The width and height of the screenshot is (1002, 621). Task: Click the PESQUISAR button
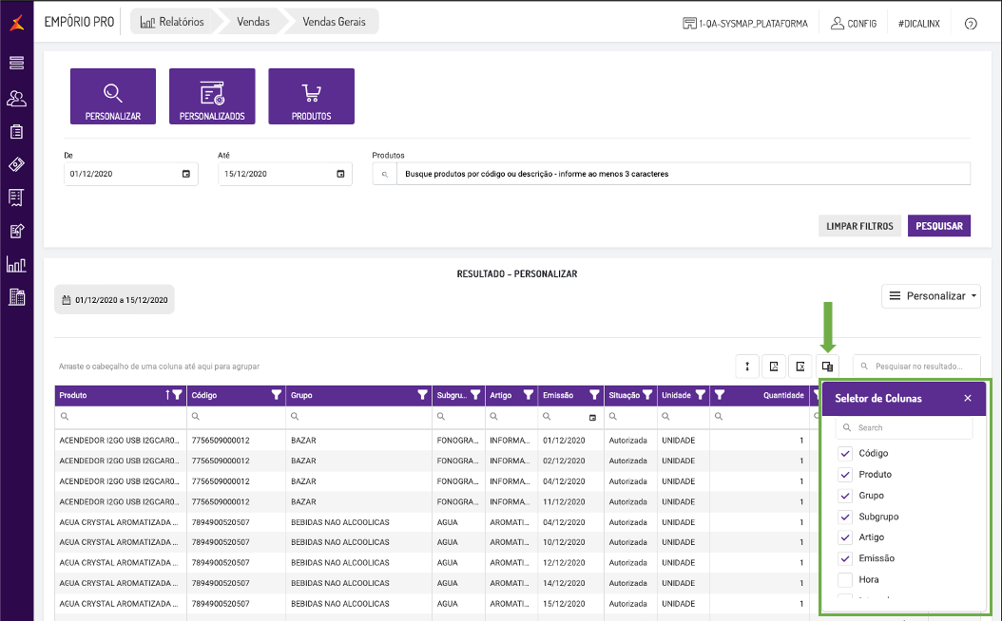click(x=938, y=226)
